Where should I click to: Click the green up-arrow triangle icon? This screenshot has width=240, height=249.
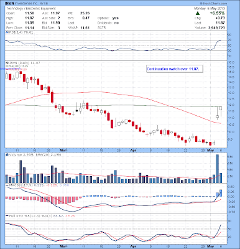click(x=198, y=13)
